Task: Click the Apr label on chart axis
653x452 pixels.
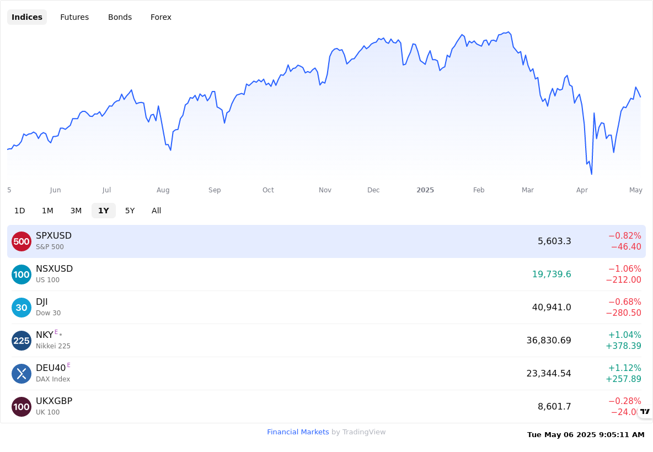Action: pos(582,190)
